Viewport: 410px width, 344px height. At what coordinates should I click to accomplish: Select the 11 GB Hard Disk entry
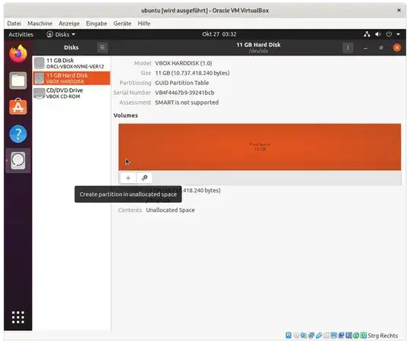pos(71,78)
